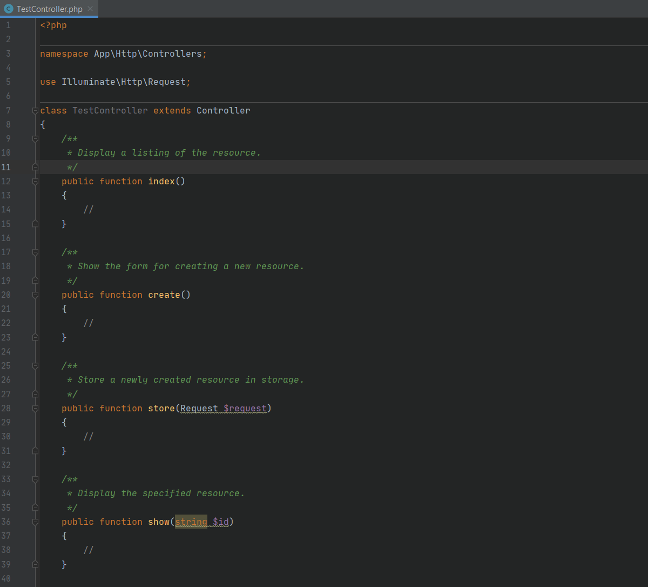Click line number 11 in the gutter
The height and width of the screenshot is (587, 648).
6,167
